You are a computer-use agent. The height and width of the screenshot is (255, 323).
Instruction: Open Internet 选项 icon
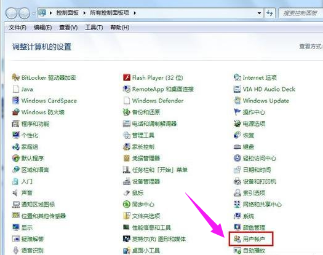point(237,77)
